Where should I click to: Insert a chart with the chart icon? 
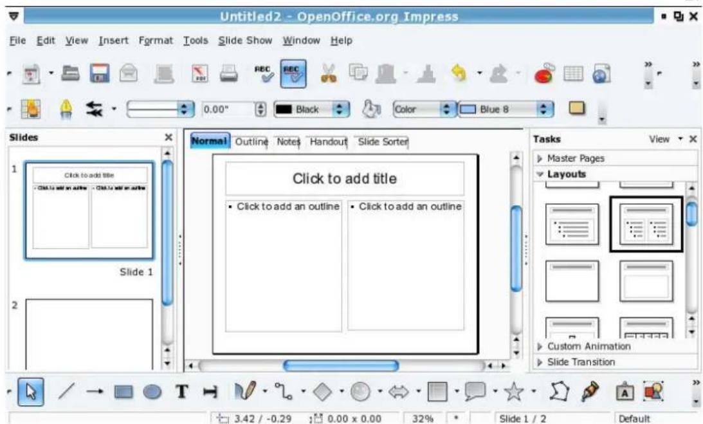tap(544, 73)
